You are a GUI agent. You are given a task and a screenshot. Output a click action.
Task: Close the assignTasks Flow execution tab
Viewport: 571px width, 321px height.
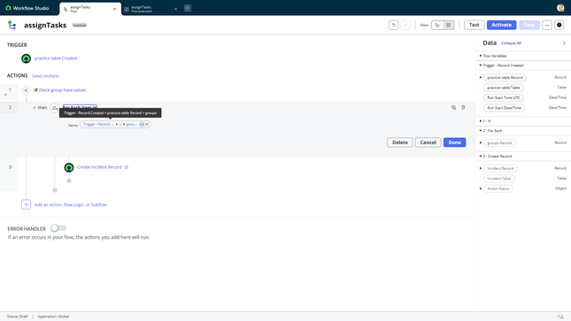click(x=176, y=9)
